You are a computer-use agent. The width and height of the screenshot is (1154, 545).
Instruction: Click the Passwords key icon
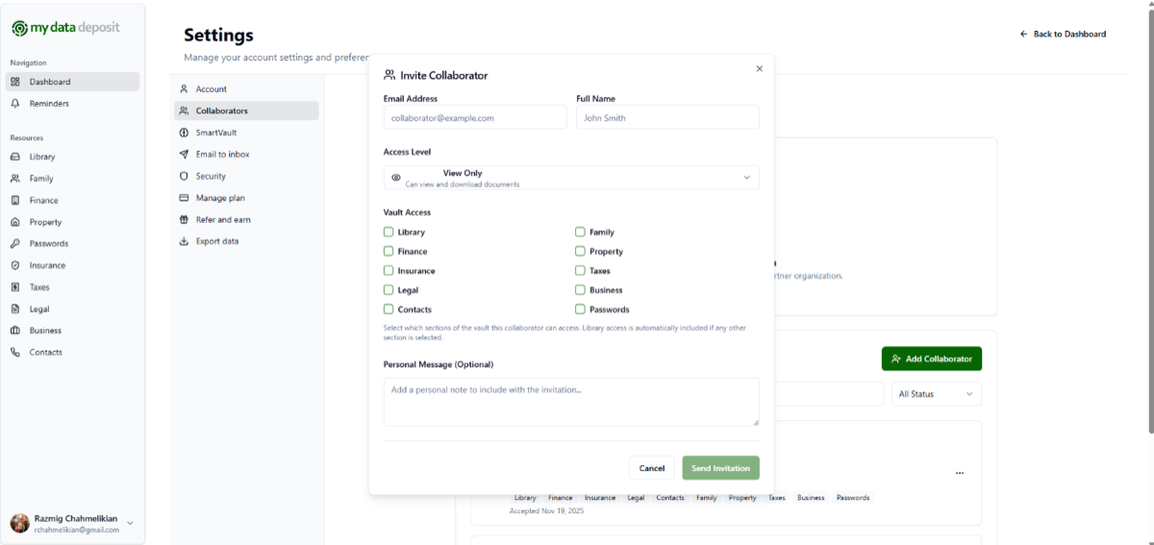pyautogui.click(x=15, y=244)
